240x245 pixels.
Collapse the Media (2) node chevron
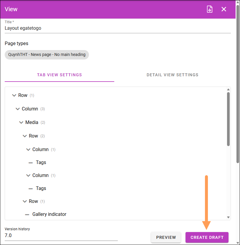[21, 122]
